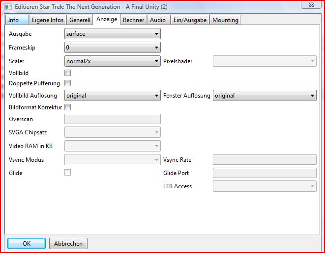Open the Fenster Auflösung dropdown

[264, 96]
